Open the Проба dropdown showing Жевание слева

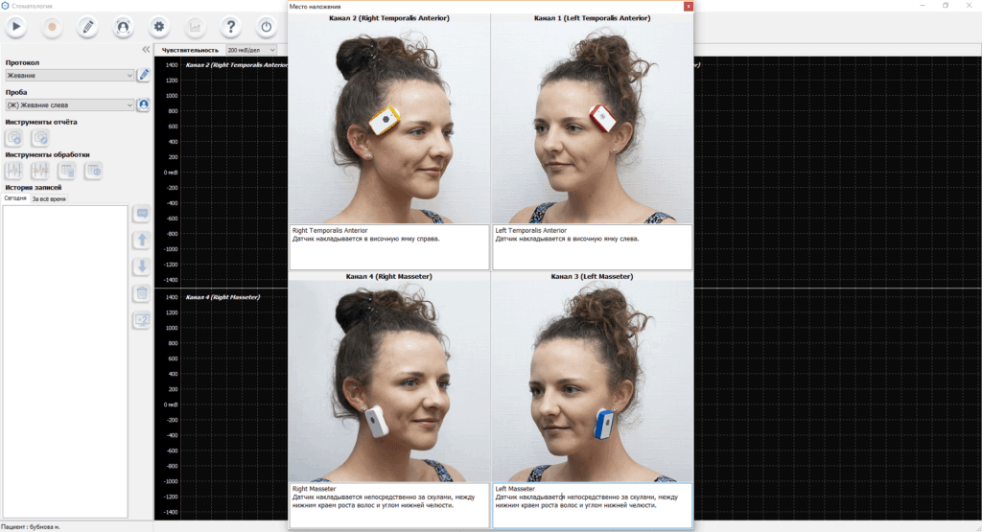click(x=69, y=105)
